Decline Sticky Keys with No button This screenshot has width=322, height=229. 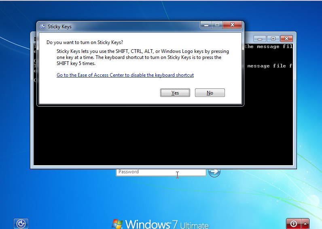[x=210, y=92]
